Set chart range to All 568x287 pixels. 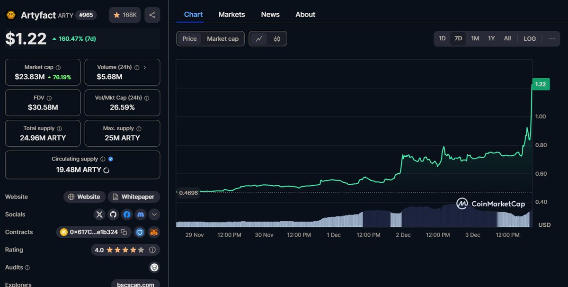coord(507,38)
